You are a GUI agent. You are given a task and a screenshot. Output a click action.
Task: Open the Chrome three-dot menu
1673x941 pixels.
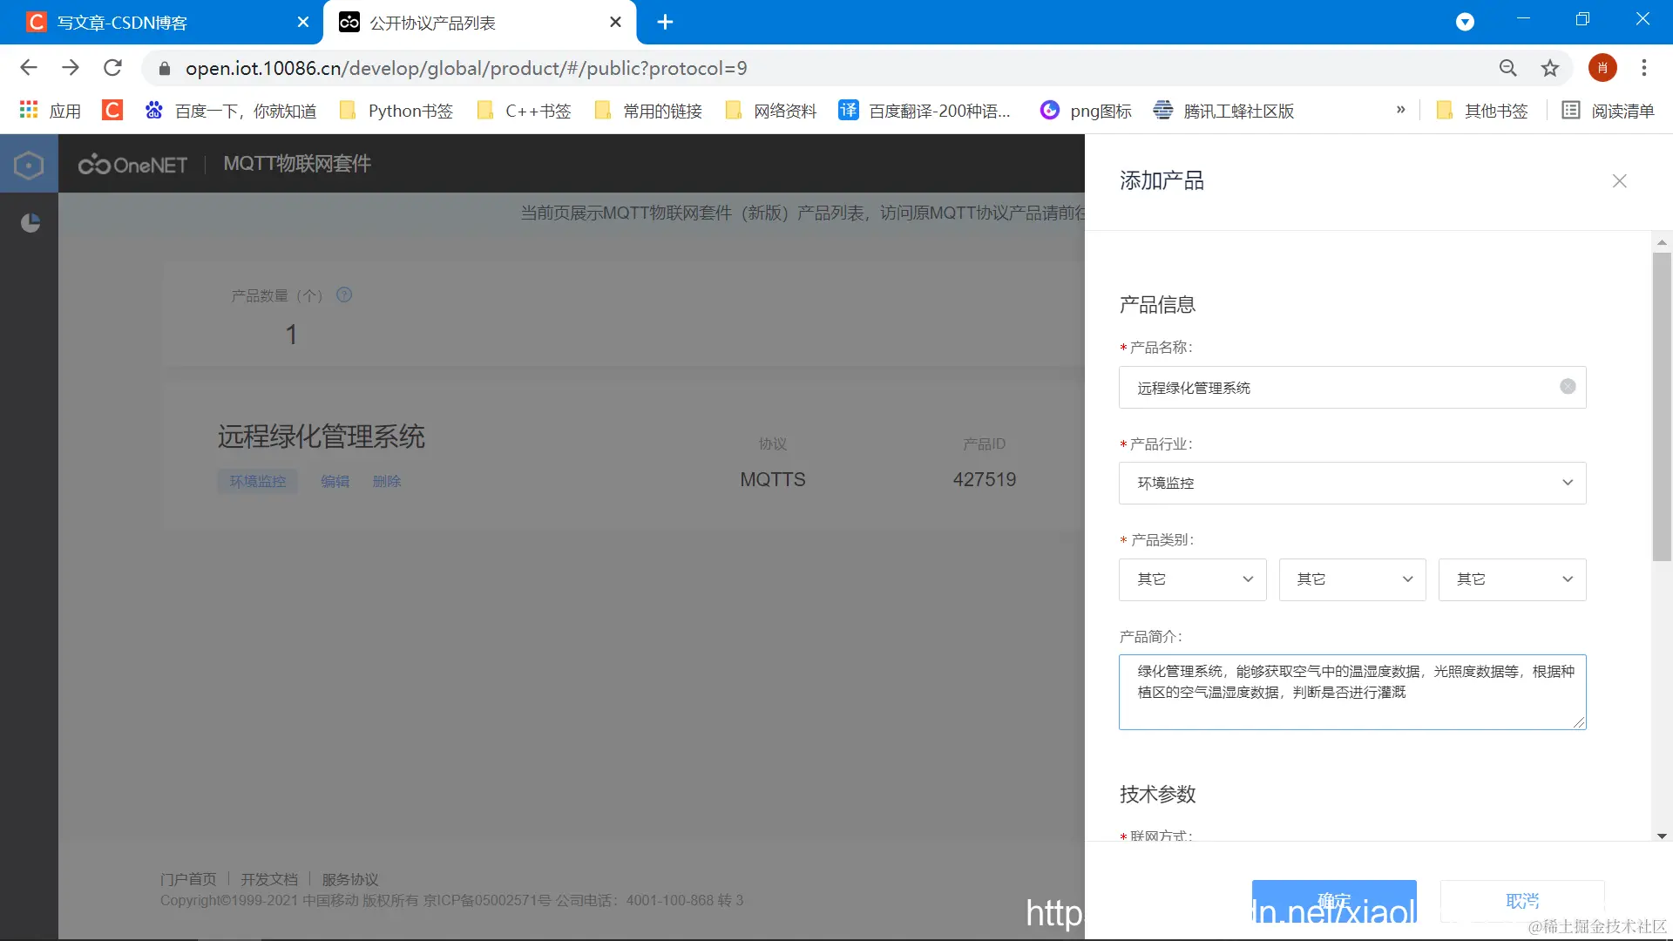pos(1644,68)
